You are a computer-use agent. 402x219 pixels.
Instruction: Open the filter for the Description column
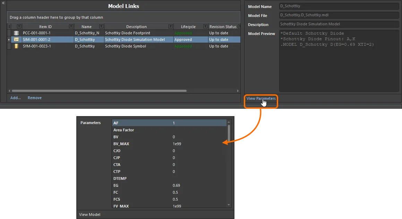click(x=170, y=27)
